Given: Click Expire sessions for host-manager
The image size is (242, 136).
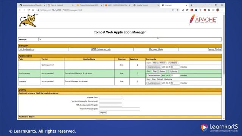Looking at the screenshot, I should 154,76.
